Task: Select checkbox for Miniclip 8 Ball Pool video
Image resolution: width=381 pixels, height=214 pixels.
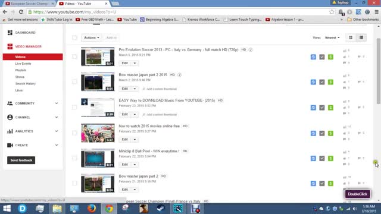Action: point(74,158)
